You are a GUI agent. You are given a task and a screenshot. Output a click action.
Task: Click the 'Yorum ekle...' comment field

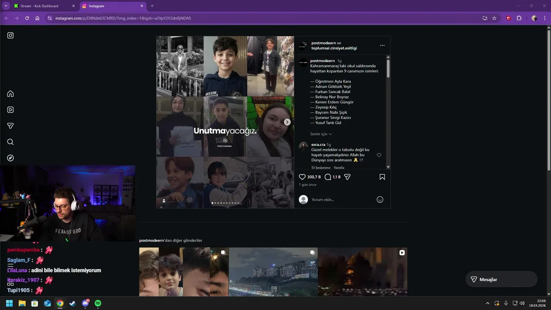point(342,199)
